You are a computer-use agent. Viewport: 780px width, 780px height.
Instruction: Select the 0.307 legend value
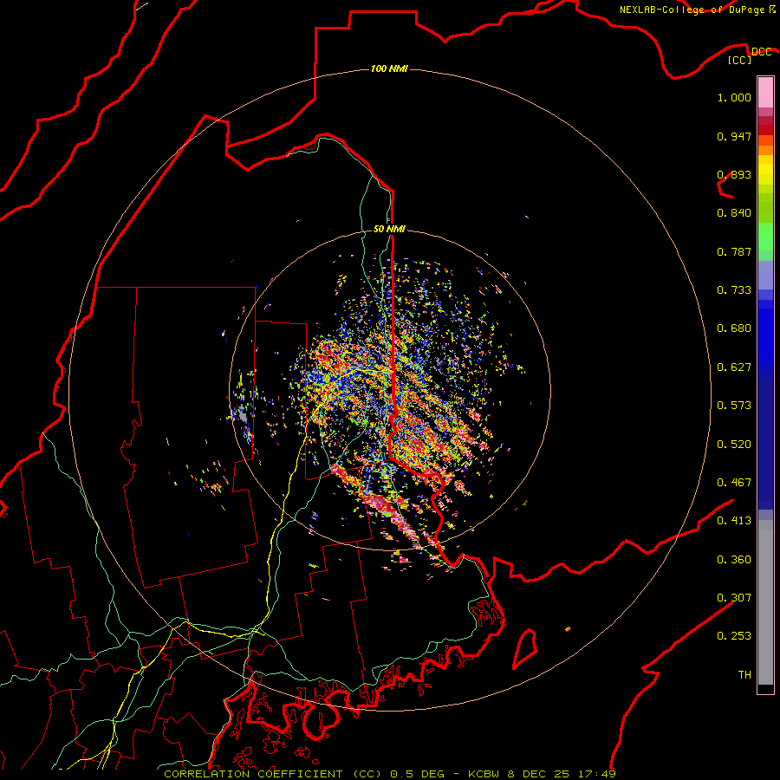tap(734, 597)
